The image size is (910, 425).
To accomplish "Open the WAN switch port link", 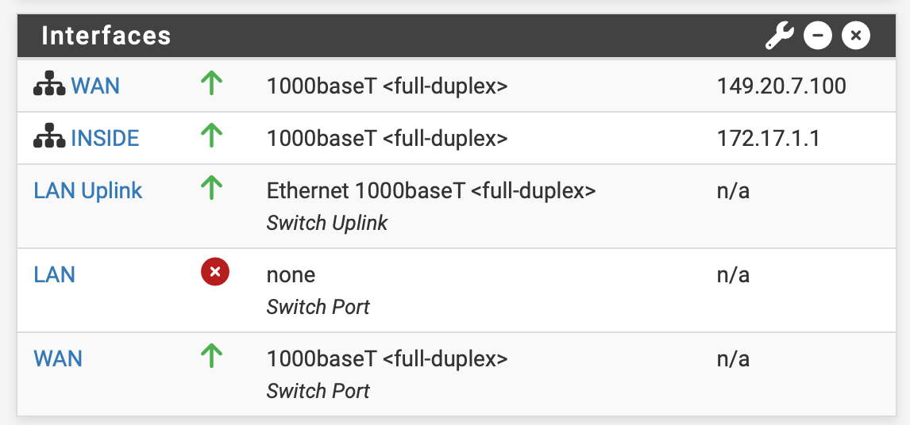I will click(x=58, y=358).
